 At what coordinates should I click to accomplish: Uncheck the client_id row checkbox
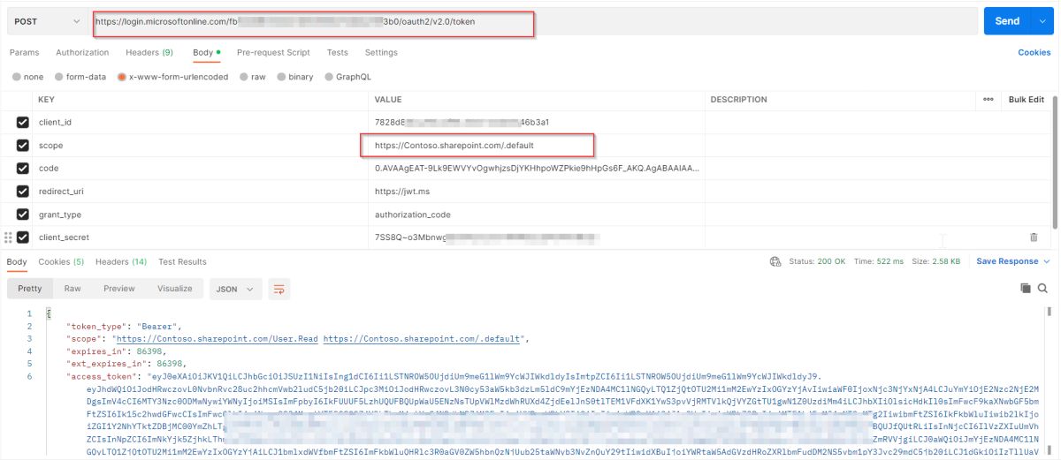(x=23, y=122)
